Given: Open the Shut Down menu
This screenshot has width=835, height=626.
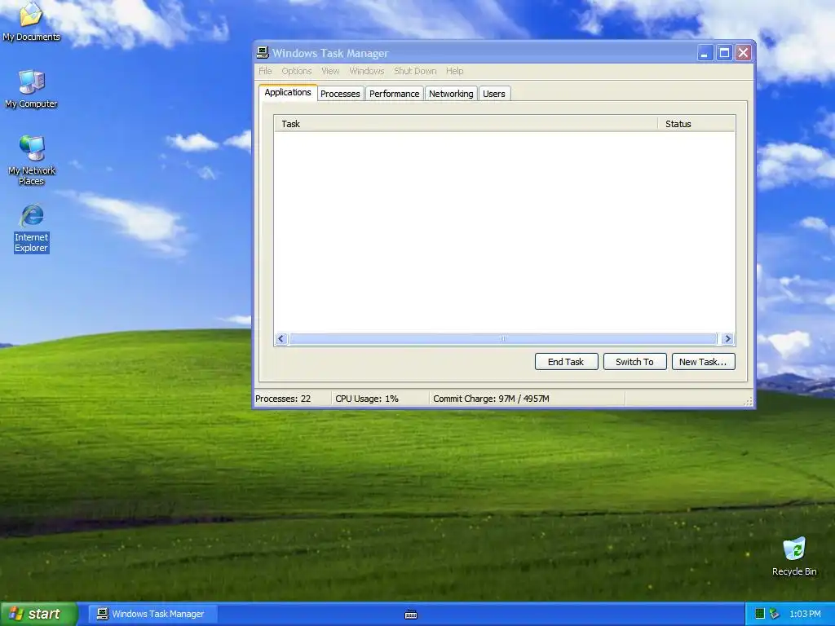Looking at the screenshot, I should pos(415,71).
